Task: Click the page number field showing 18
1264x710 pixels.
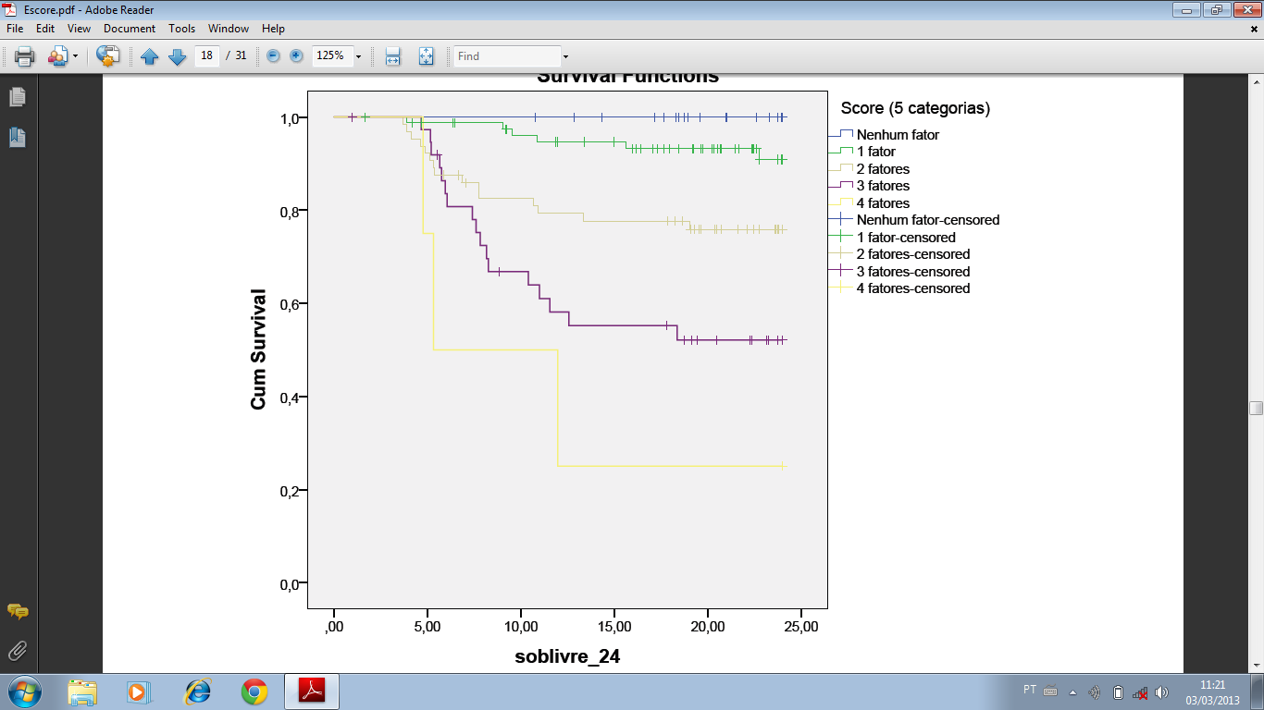Action: coord(207,55)
